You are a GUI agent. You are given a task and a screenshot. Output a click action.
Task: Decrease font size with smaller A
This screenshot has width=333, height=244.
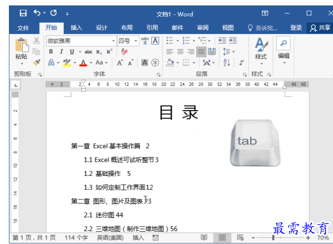[130, 63]
